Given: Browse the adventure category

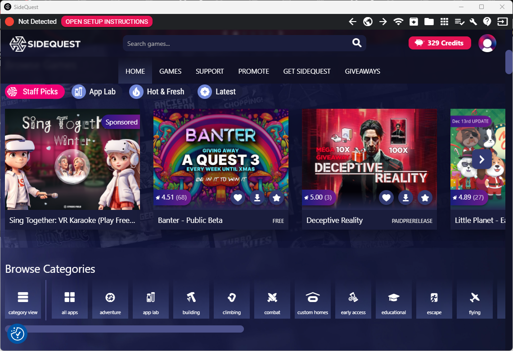Looking at the screenshot, I should [110, 300].
